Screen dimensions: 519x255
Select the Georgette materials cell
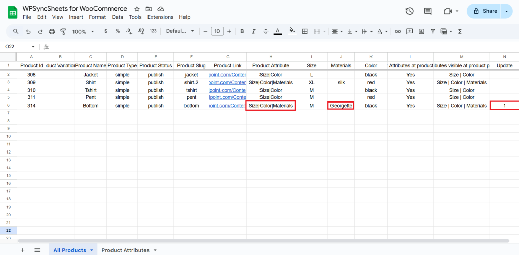(x=341, y=105)
